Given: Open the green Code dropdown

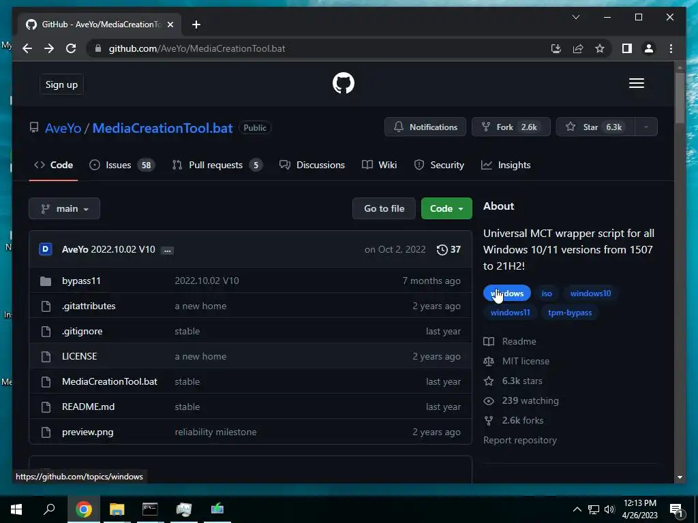Looking at the screenshot, I should [x=446, y=208].
